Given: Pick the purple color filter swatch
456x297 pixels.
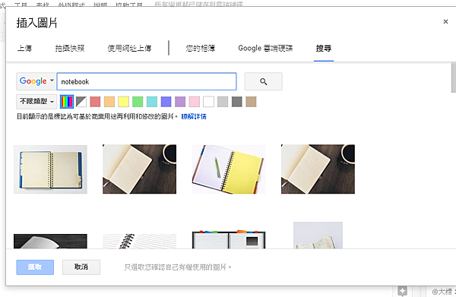Looking at the screenshot, I should 180,102.
